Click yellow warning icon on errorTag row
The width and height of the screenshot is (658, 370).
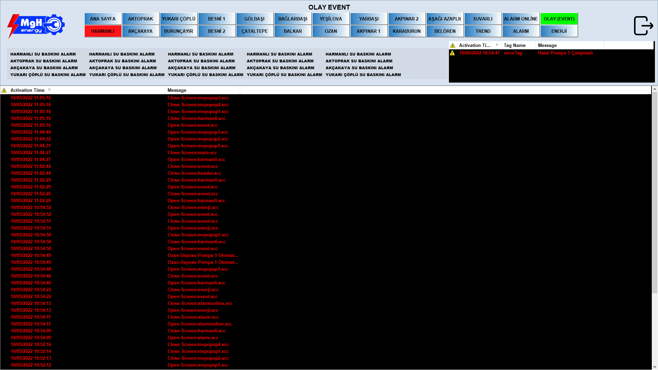(452, 53)
